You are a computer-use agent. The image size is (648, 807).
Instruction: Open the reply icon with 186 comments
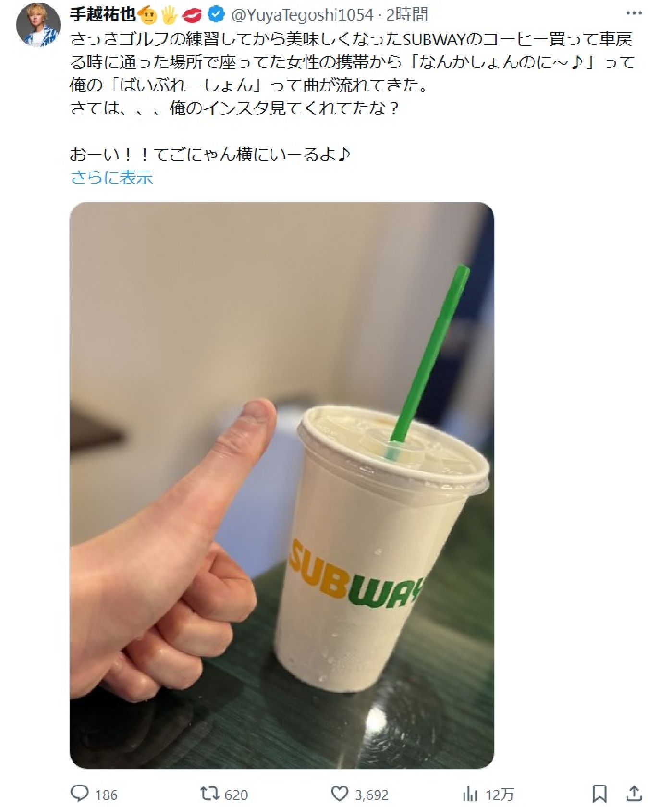[80, 793]
